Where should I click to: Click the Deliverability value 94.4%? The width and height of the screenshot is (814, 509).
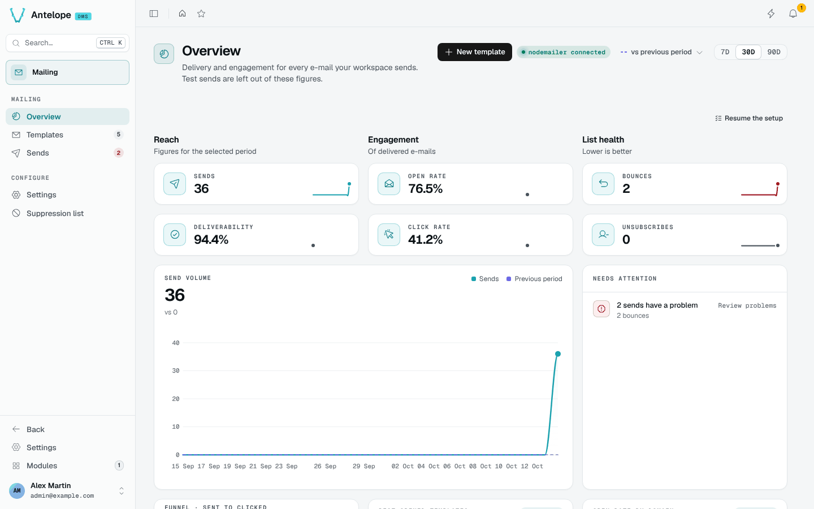[x=211, y=240]
